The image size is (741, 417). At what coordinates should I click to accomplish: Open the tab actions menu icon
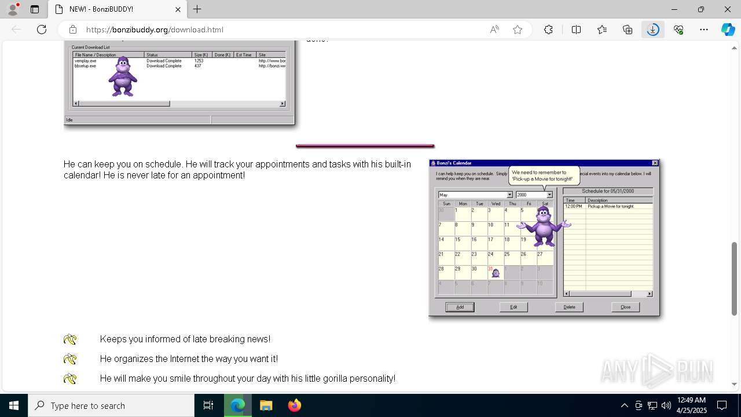35,9
